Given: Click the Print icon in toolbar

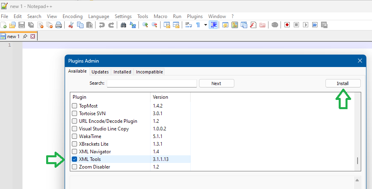Looking at the screenshot, I should [x=59, y=25].
